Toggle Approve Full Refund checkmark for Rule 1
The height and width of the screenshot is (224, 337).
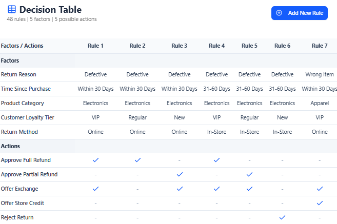(x=95, y=160)
